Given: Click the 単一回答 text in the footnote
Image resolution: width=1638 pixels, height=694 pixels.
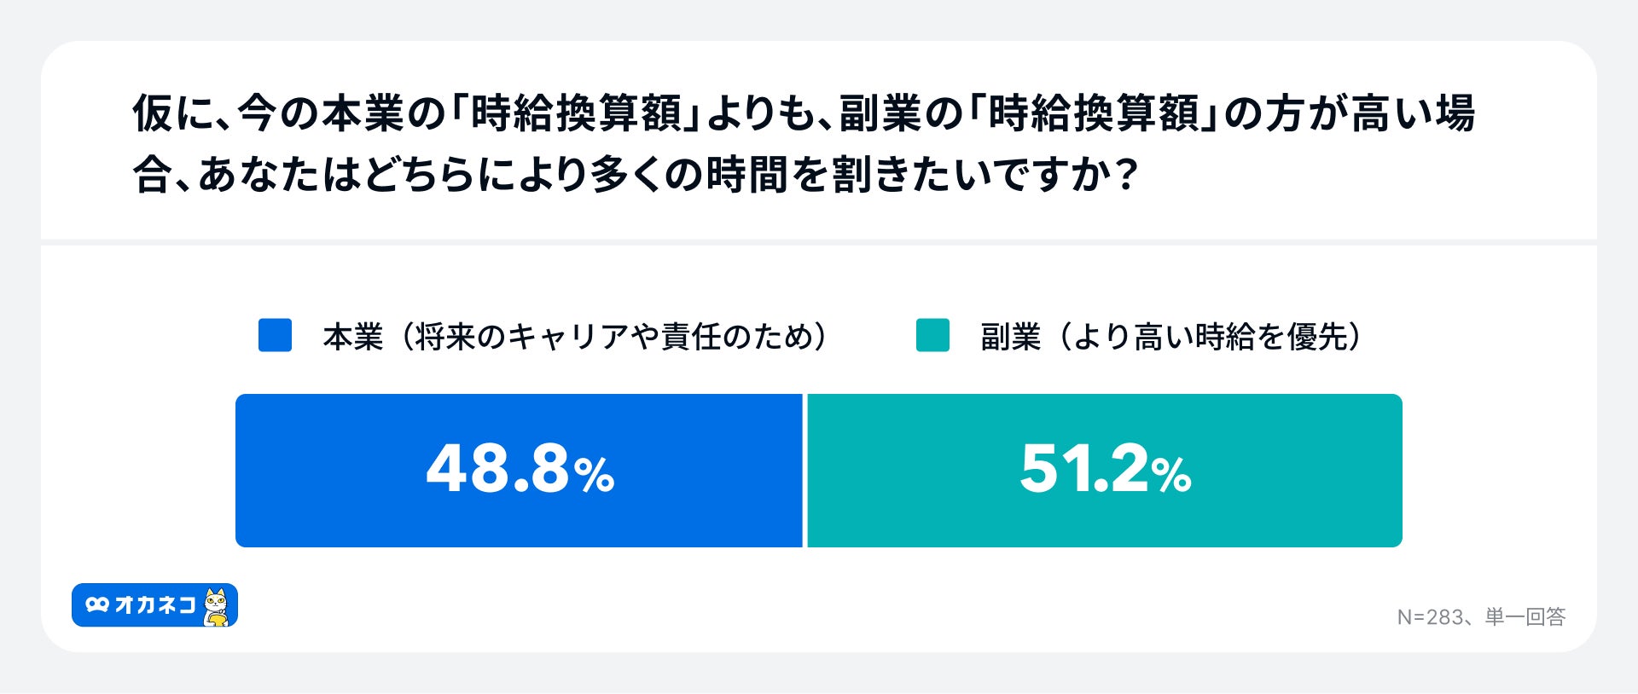Looking at the screenshot, I should coord(1525,616).
